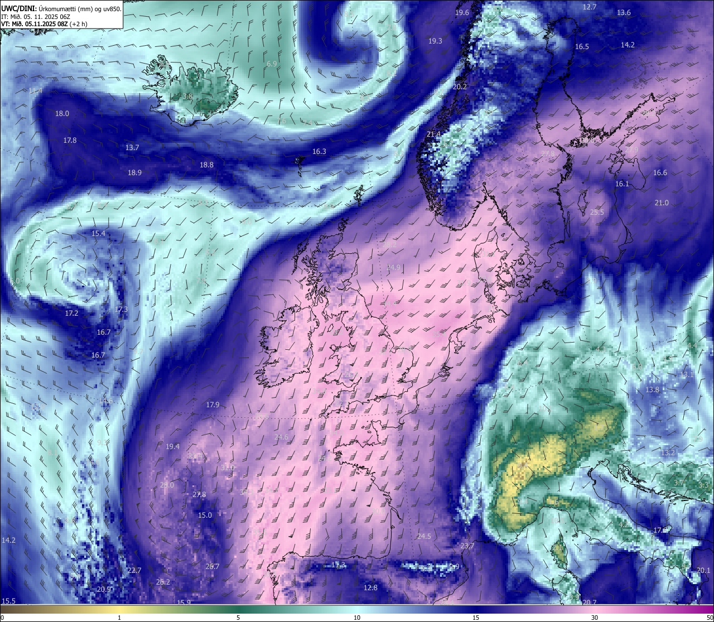This screenshot has height=622, width=714.
Task: Click the color scale tick labelled 10
Action: point(357,618)
